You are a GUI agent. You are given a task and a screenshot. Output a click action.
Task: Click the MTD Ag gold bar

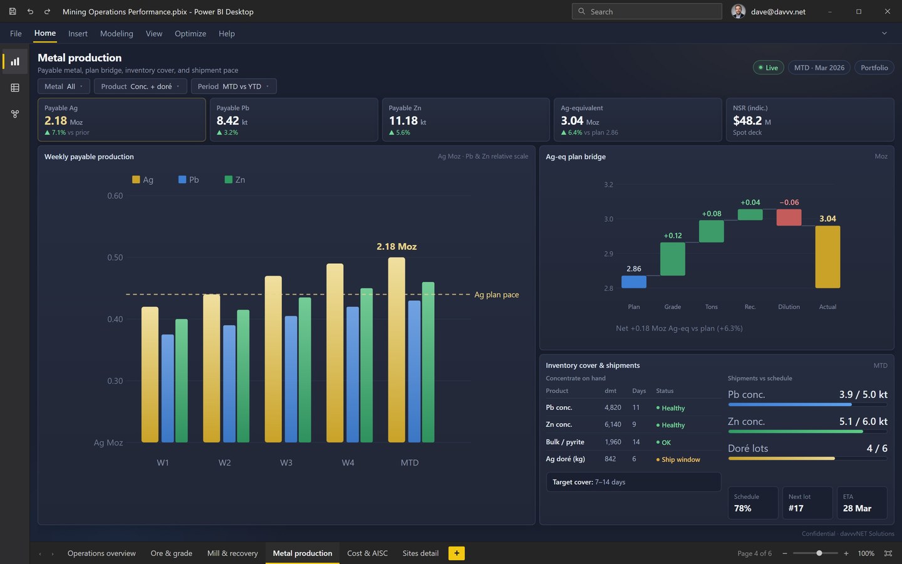(x=397, y=350)
